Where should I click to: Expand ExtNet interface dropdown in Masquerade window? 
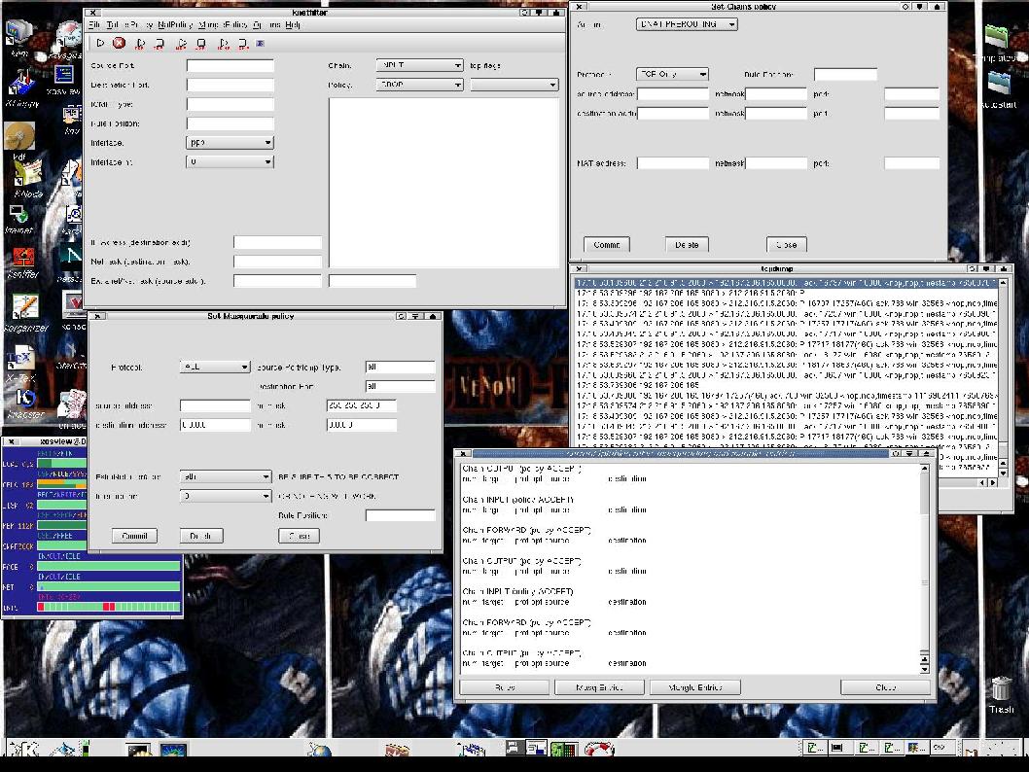click(x=225, y=476)
